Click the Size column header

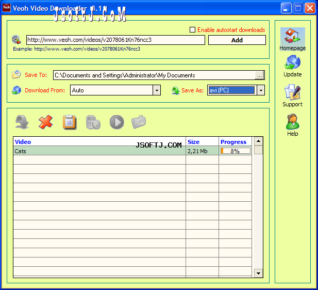(202, 141)
